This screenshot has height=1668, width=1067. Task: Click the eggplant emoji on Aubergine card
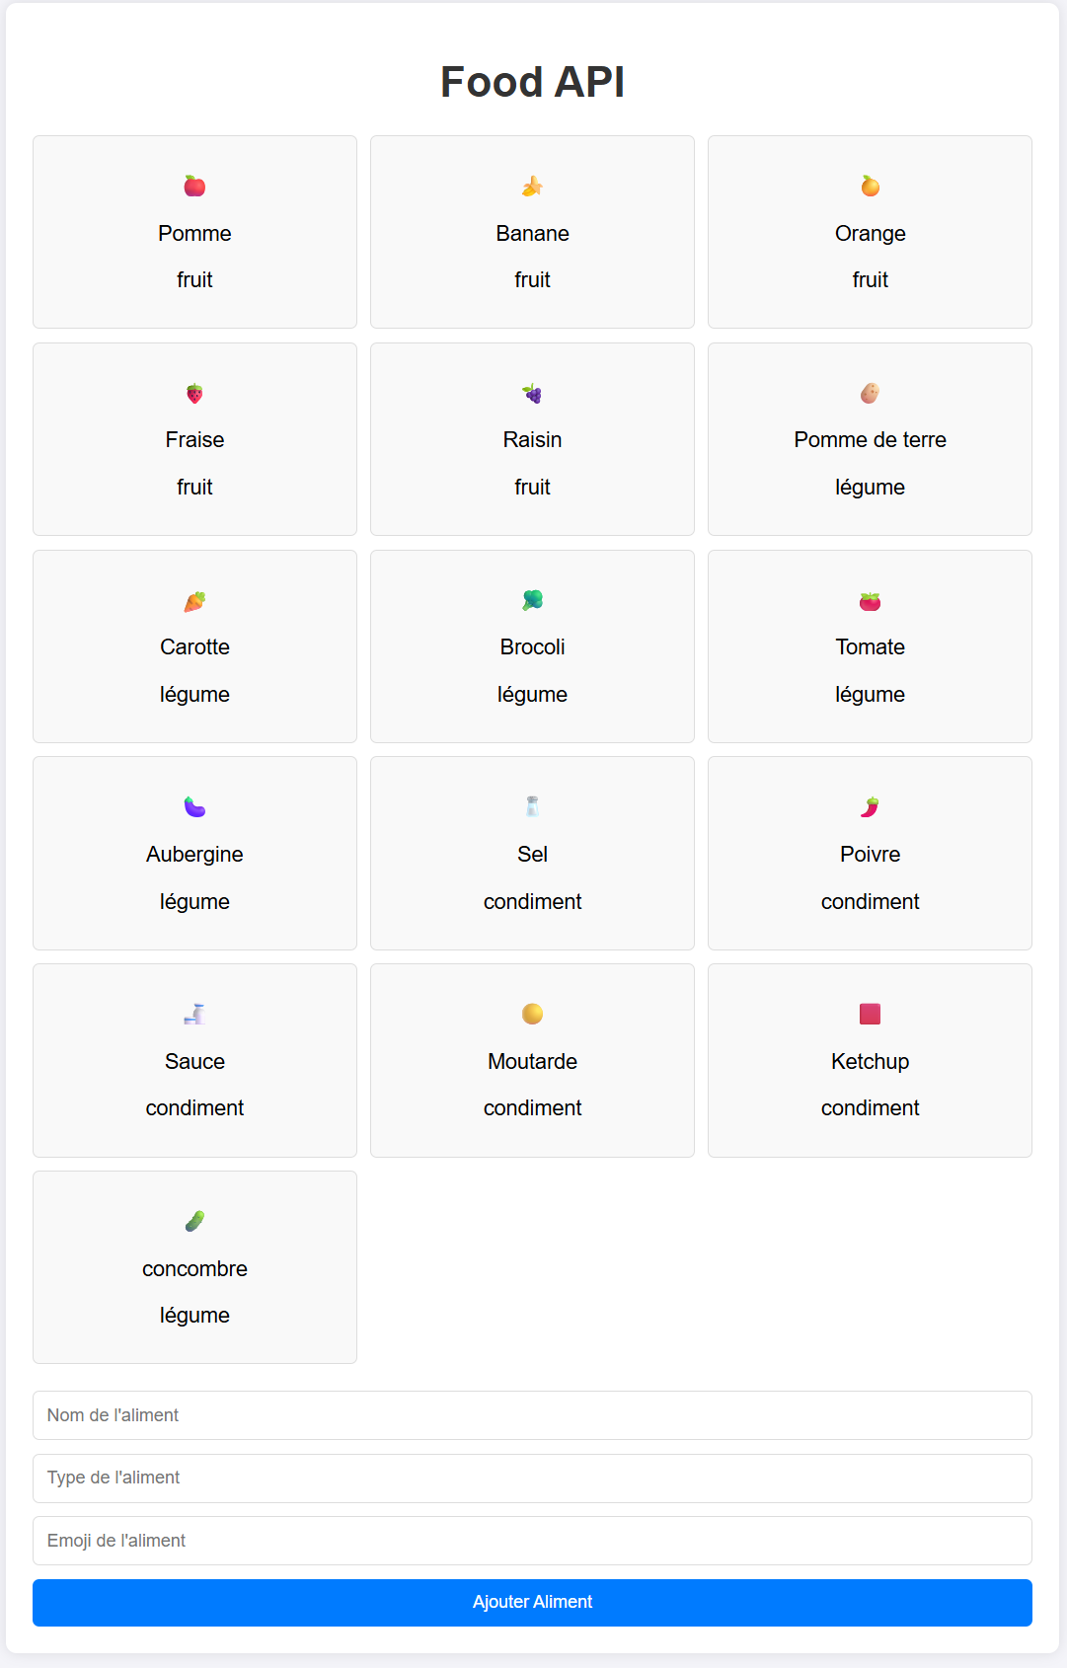(x=194, y=807)
